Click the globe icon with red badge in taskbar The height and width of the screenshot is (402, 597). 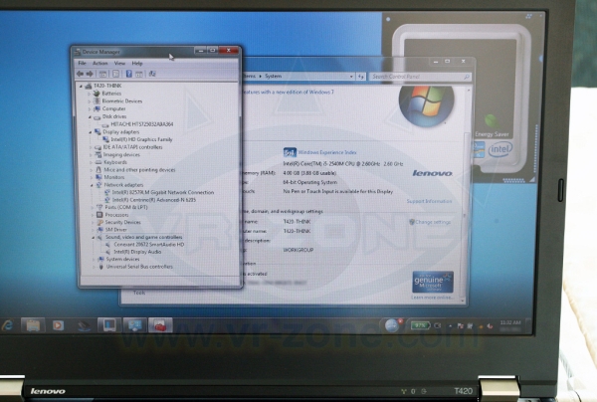coord(392,325)
